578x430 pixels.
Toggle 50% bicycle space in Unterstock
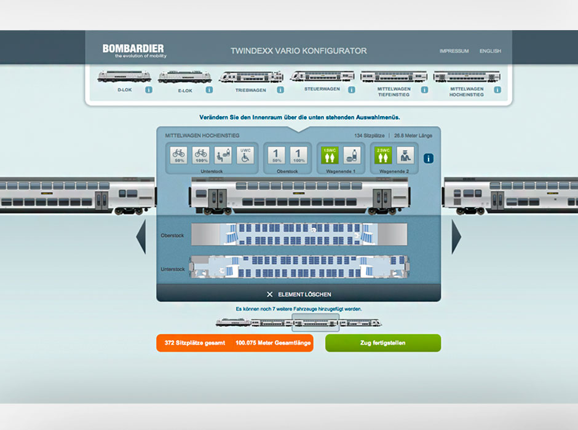click(x=179, y=155)
